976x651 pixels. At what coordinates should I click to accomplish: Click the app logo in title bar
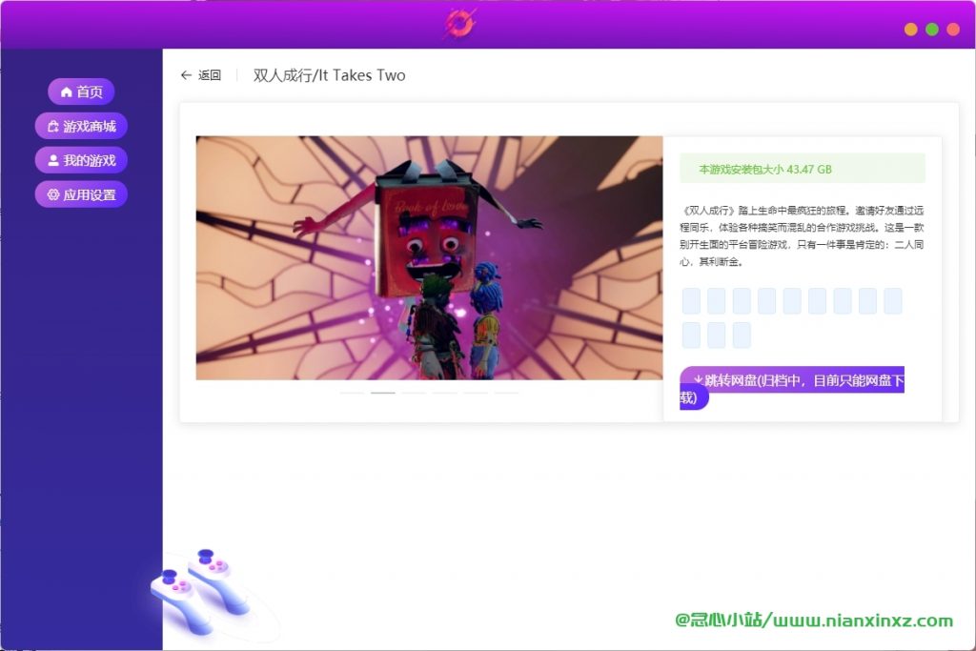click(460, 24)
